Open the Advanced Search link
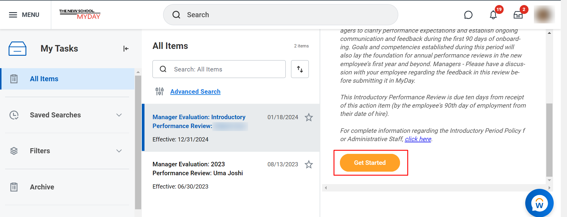The image size is (567, 217). (195, 92)
